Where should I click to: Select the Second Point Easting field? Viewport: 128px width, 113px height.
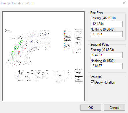pyautogui.click(x=107, y=55)
